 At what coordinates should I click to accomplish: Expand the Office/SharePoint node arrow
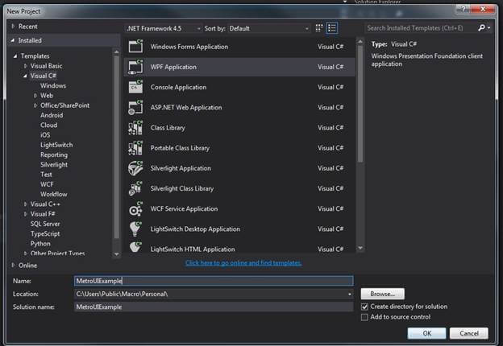point(35,105)
